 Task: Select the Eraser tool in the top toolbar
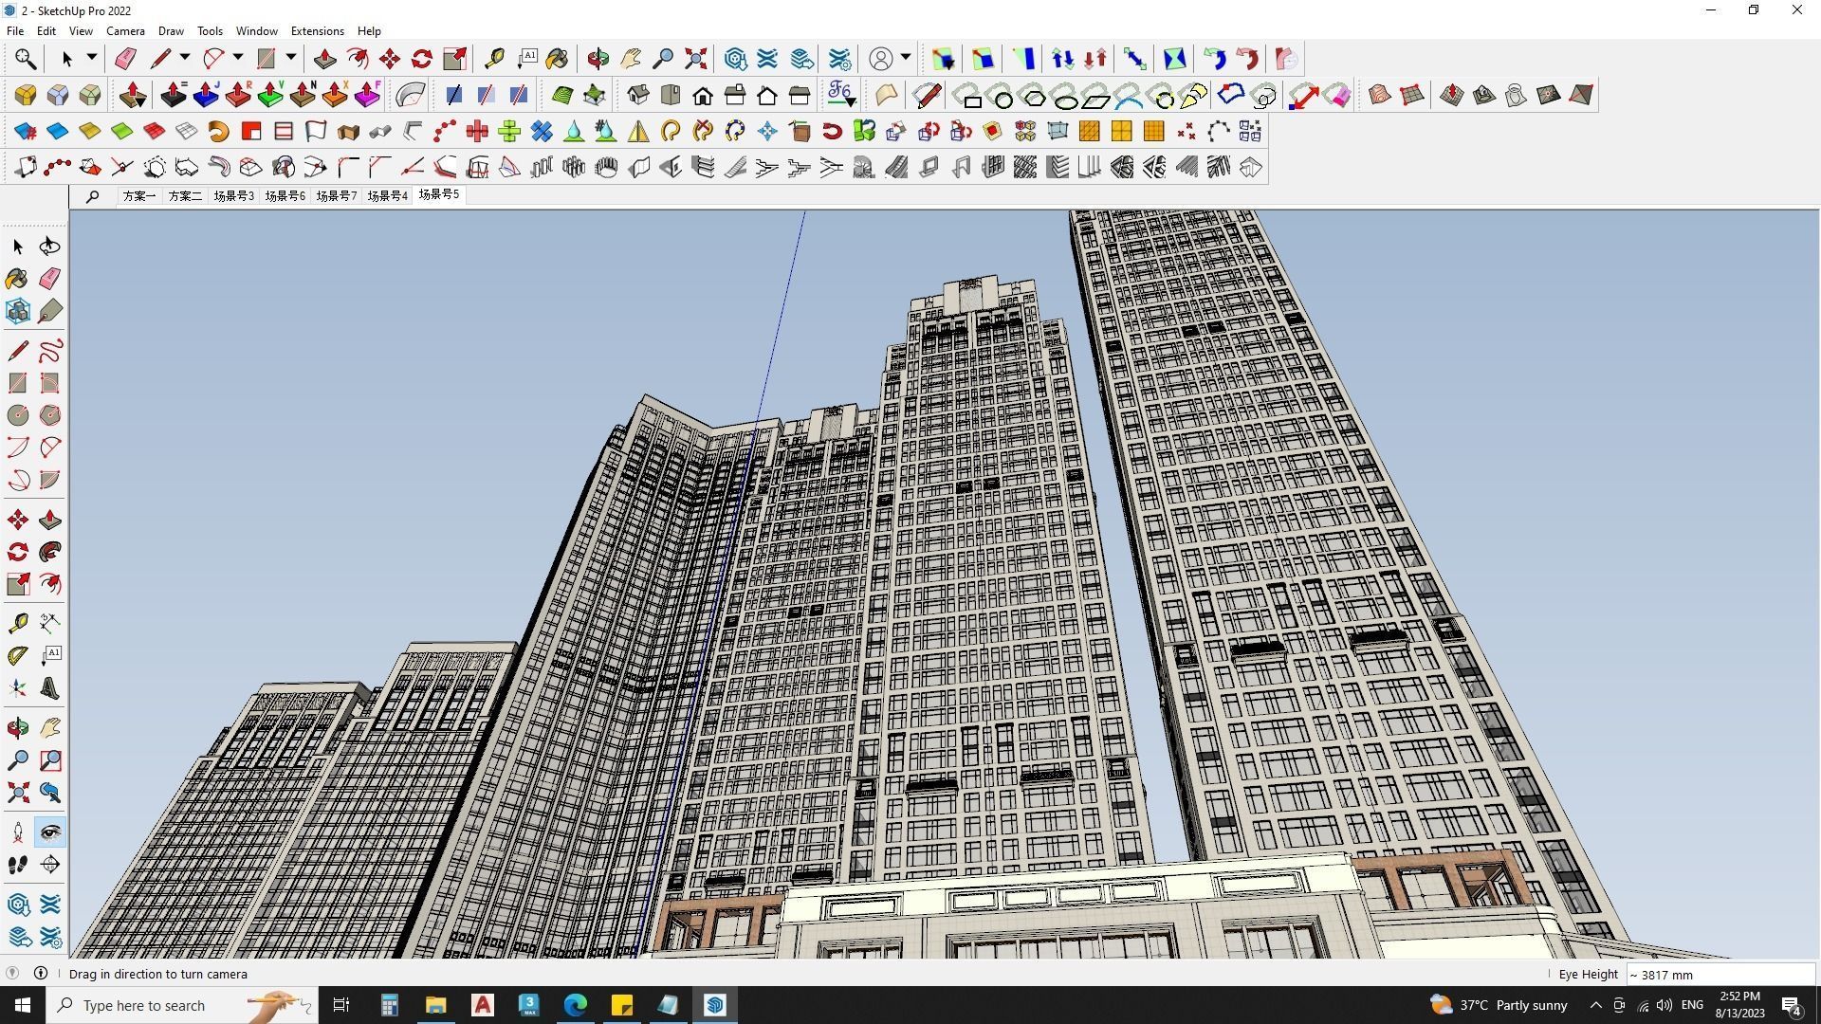tap(125, 59)
